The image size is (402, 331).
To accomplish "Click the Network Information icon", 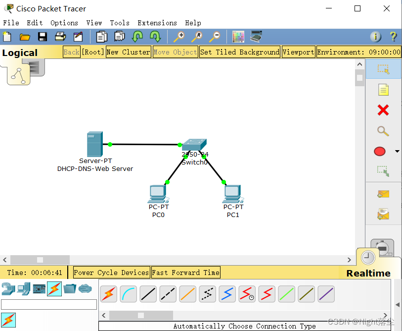I will [376, 37].
